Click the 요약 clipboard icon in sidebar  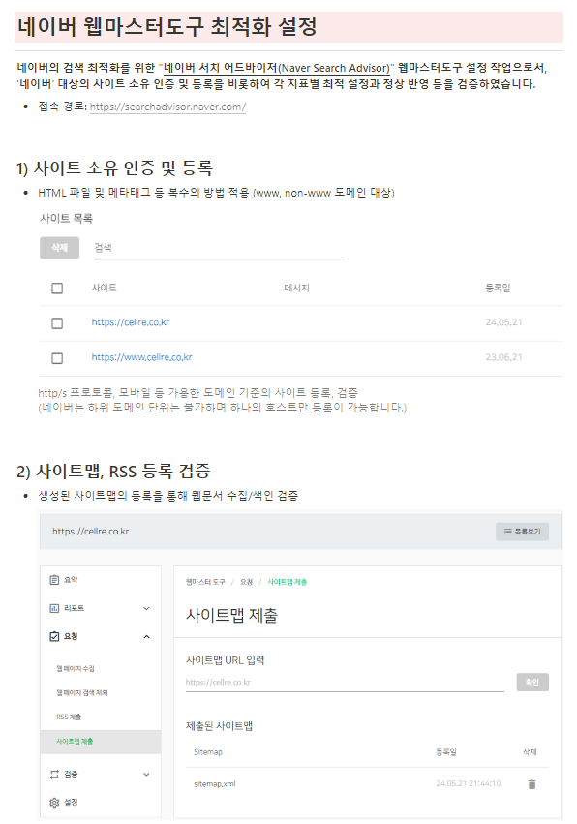point(54,580)
